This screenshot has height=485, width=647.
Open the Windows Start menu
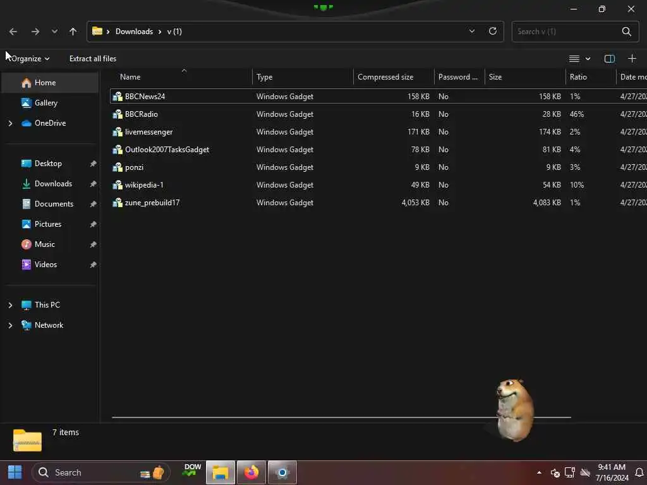(15, 472)
